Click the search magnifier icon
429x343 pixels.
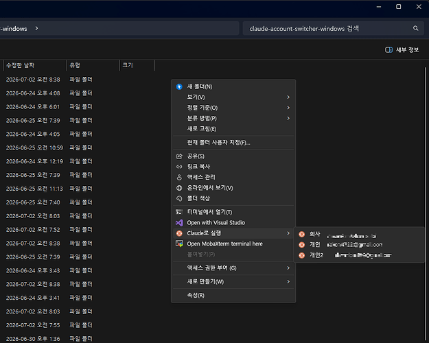point(415,28)
